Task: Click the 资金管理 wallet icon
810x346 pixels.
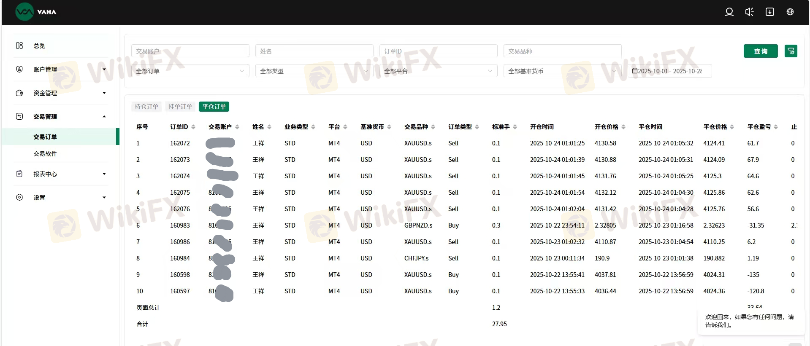Action: click(x=19, y=93)
